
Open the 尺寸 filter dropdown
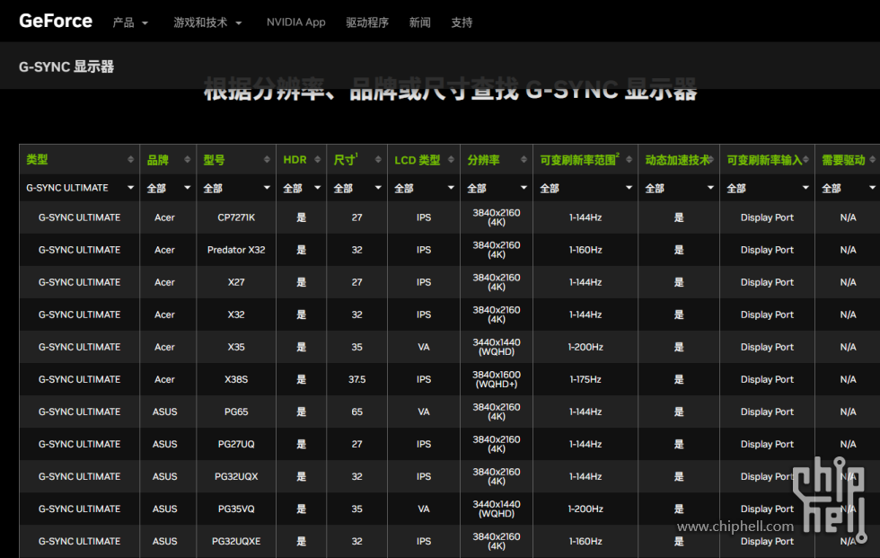point(357,188)
